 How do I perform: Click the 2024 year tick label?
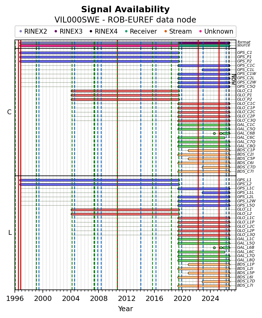[210, 299]
